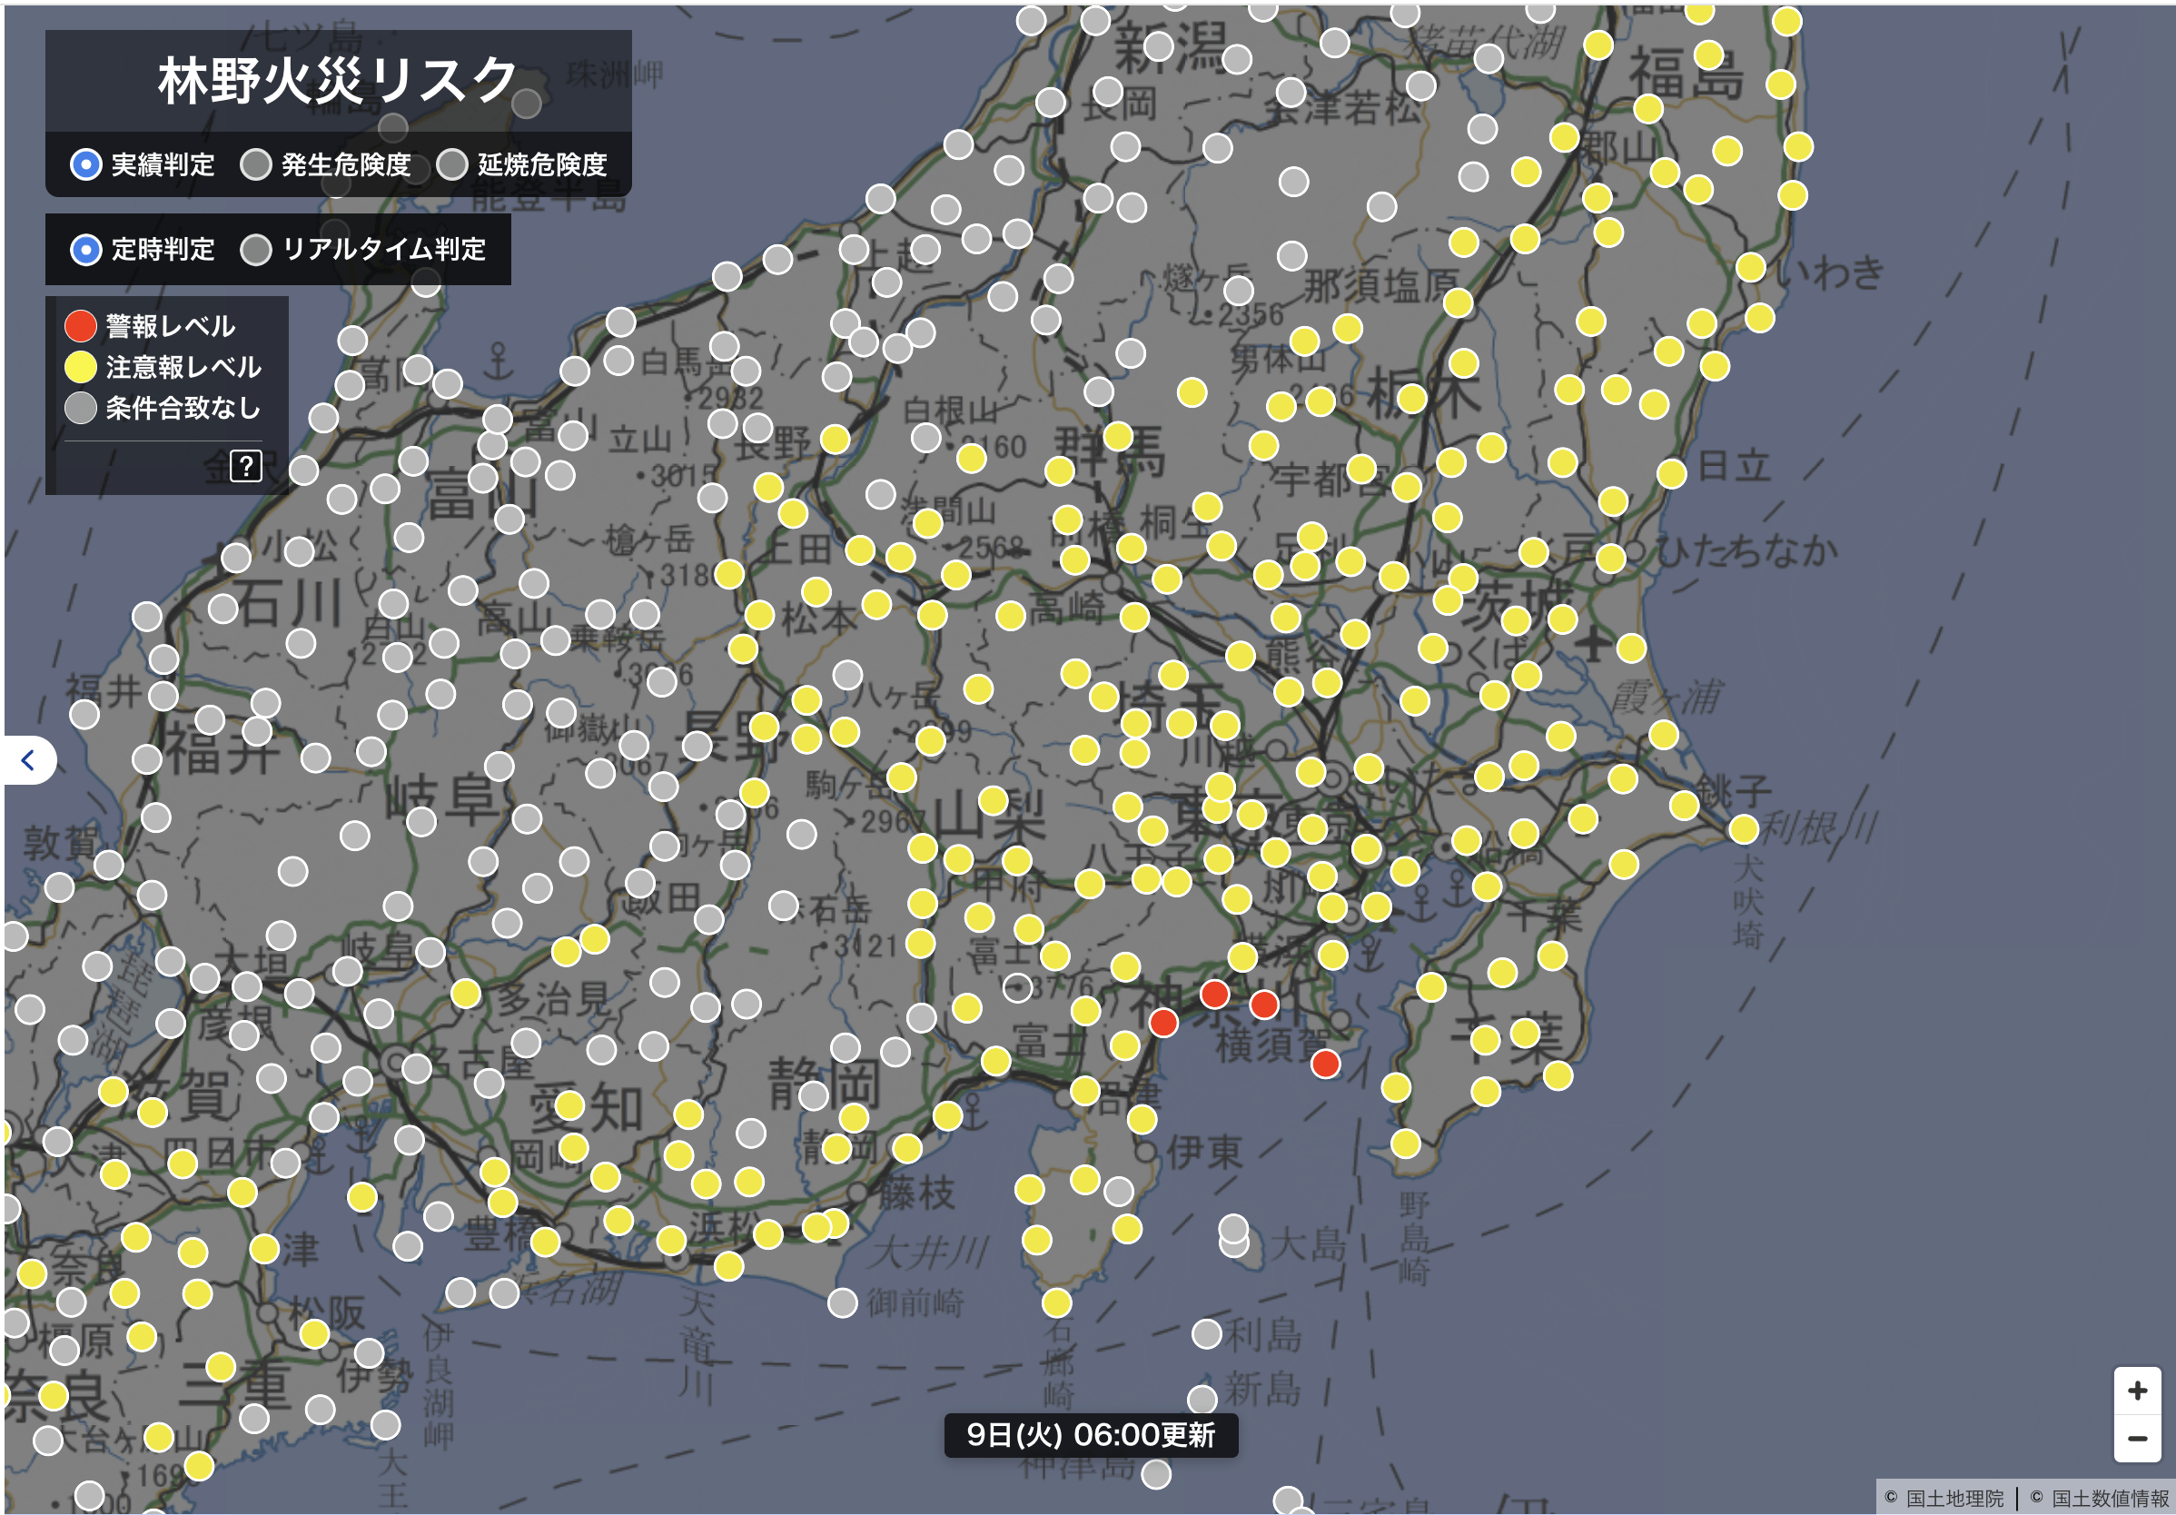Viewport: 2176px width, 1515px height.
Task: Click the red legend swatch 警報レベル
Action: [81, 326]
